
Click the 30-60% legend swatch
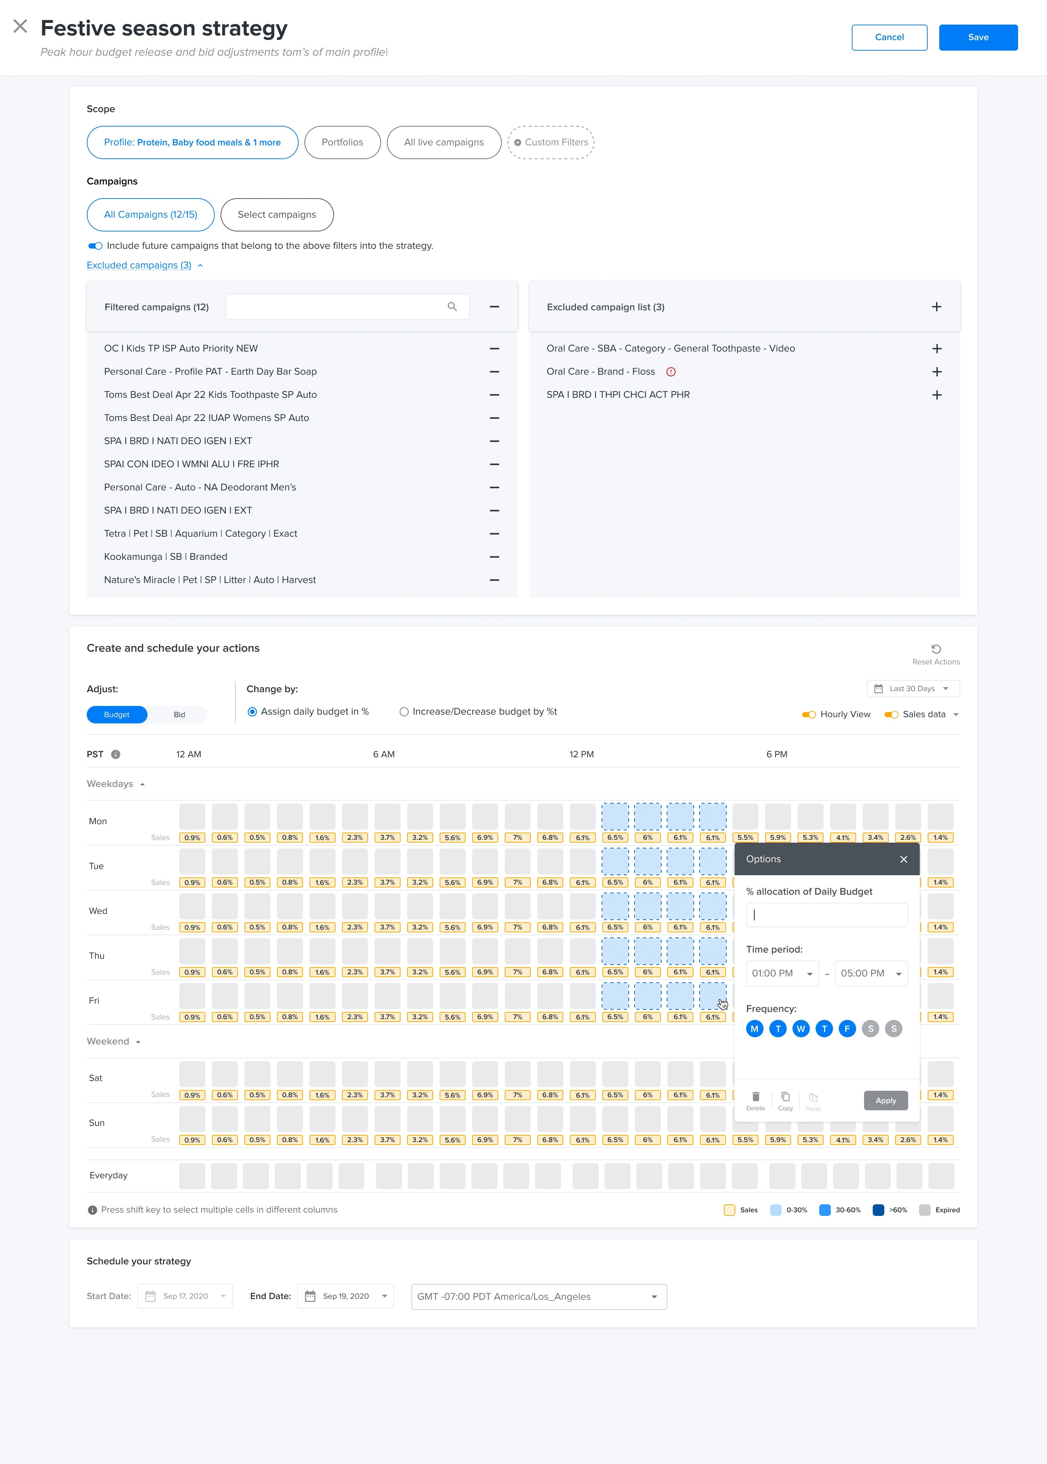coord(825,1210)
